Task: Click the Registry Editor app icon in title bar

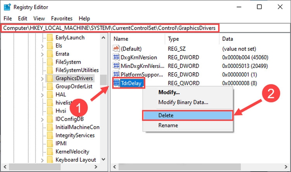Action: click(x=7, y=7)
